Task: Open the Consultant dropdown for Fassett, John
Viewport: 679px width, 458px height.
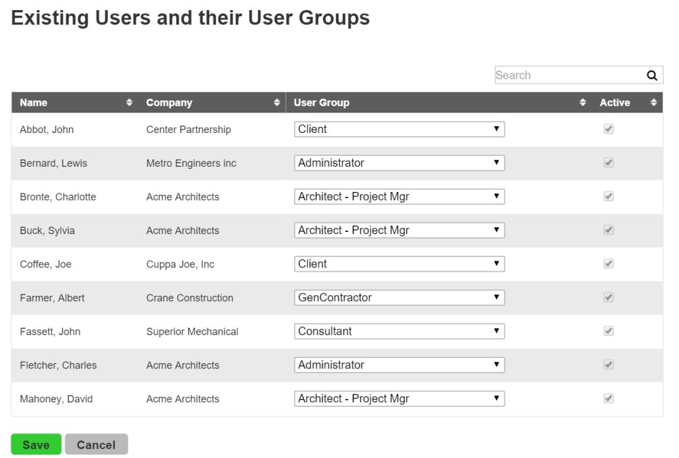Action: pos(399,331)
